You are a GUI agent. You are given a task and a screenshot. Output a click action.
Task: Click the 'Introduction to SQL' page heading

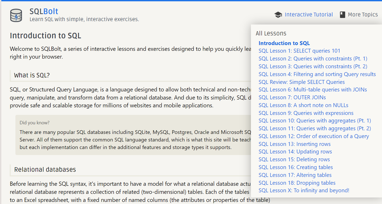point(45,36)
